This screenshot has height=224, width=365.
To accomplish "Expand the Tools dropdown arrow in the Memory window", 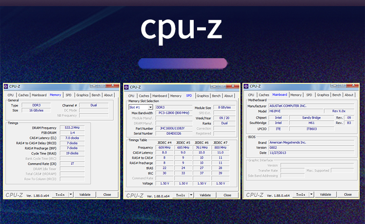I will coord(71,194).
